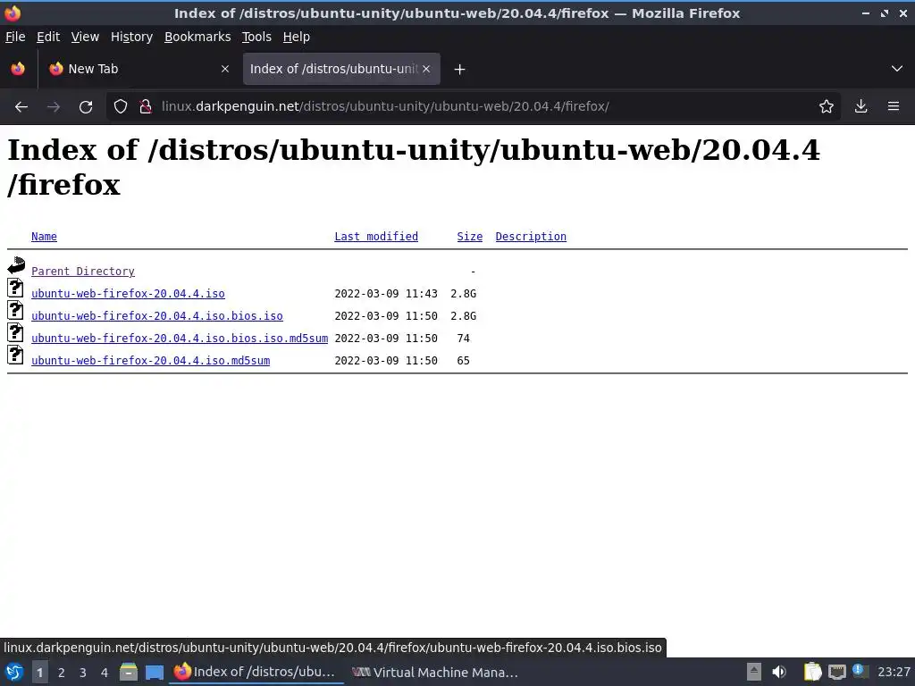Click the insecure connection padlock icon
Screen dimensions: 915x686
(146, 107)
